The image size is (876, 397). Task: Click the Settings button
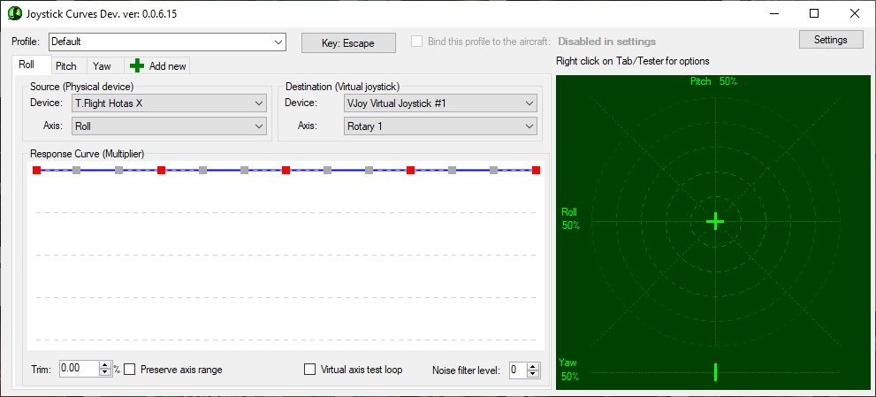tap(830, 40)
